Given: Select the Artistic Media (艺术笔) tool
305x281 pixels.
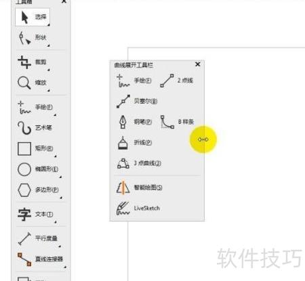Looking at the screenshot, I should [35, 128].
